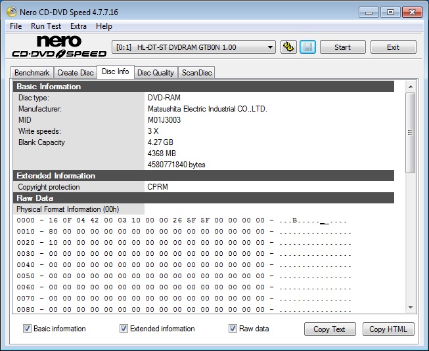Click the Start button

coord(342,47)
